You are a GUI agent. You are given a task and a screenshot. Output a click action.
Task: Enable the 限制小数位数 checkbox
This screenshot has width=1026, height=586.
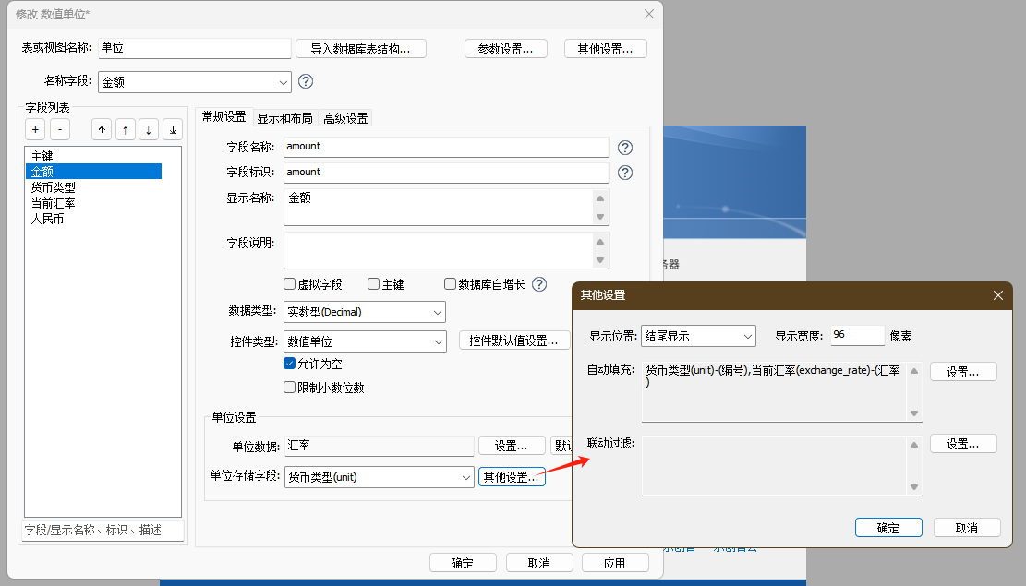290,388
